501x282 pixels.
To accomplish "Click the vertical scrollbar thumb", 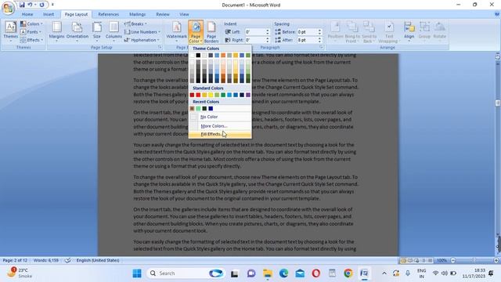I will coord(498,103).
